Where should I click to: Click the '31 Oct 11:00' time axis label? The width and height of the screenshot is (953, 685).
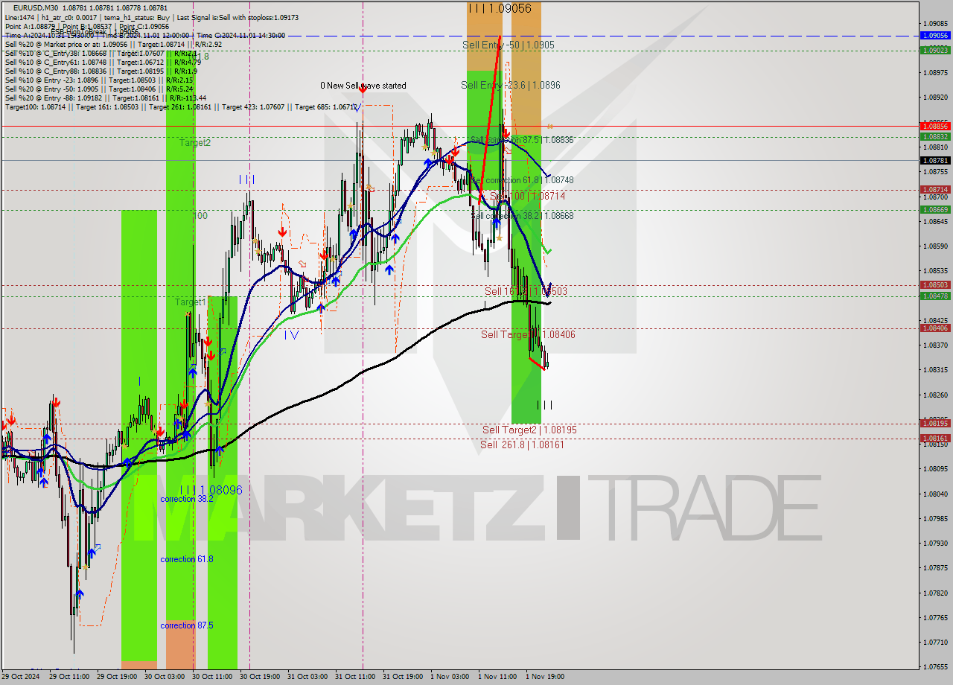354,677
